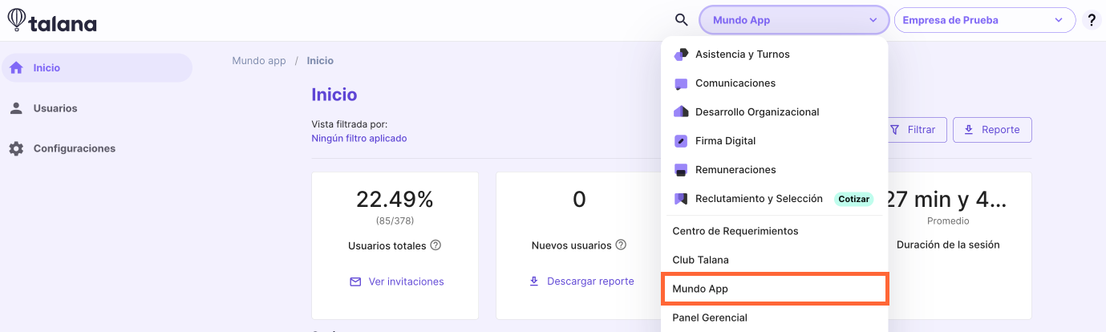1106x332 pixels.
Task: Click the Filtrar button
Action: (914, 130)
